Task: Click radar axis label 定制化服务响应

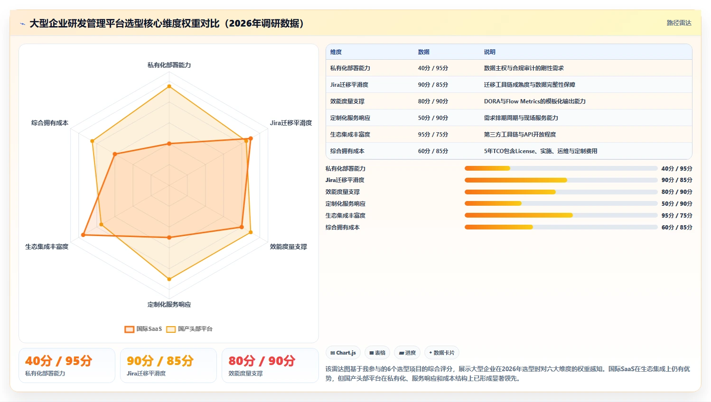Action: tap(169, 304)
